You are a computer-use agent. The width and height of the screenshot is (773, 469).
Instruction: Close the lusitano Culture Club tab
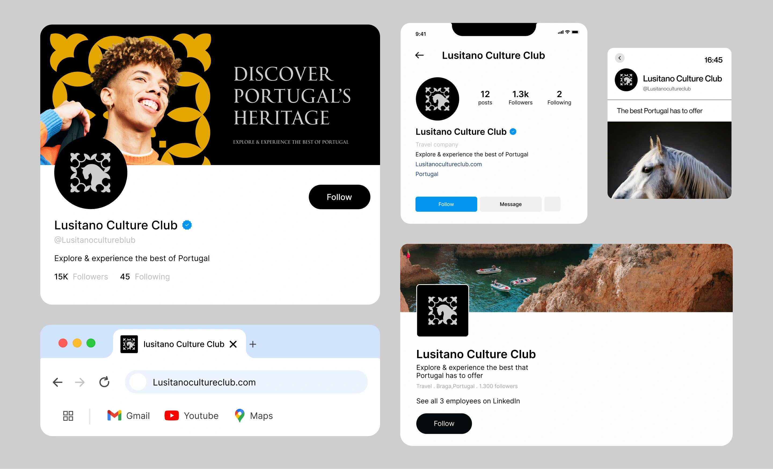point(233,344)
